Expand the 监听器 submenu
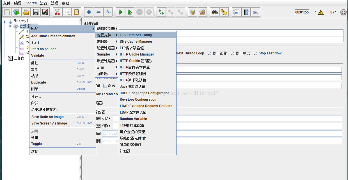Screen dimensions: 348x180 tap(107, 74)
